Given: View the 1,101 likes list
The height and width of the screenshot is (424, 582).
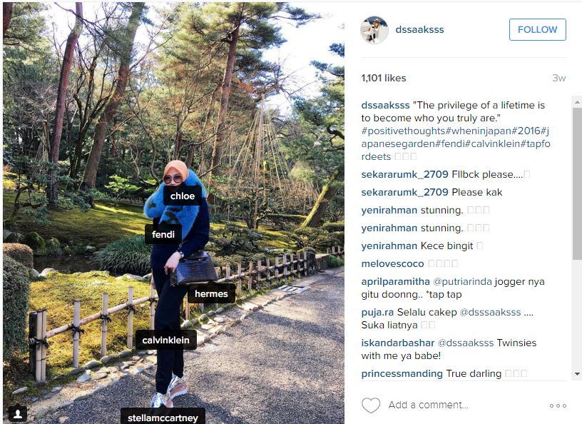Looking at the screenshot, I should pos(384,78).
